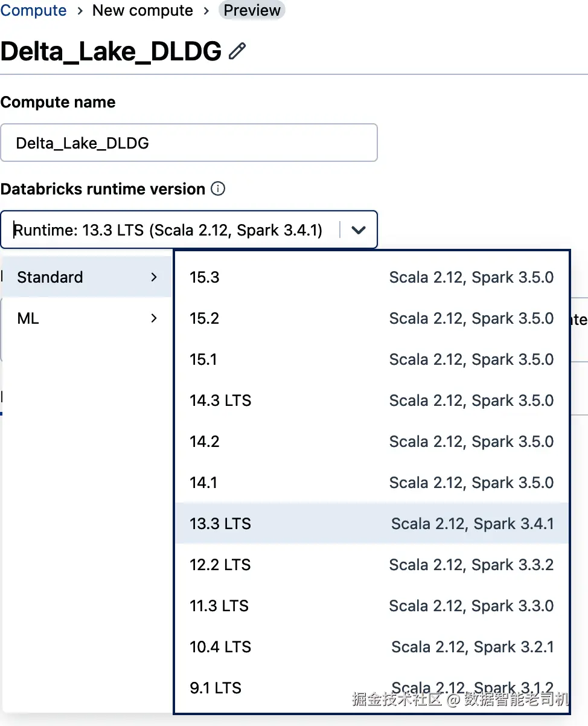Go to Compute breadcrumb link
The height and width of the screenshot is (726, 588).
click(33, 10)
